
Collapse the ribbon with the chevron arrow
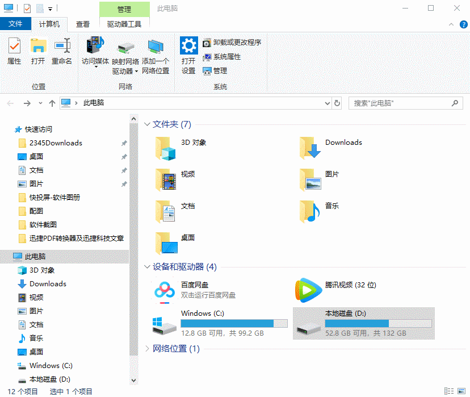451,24
